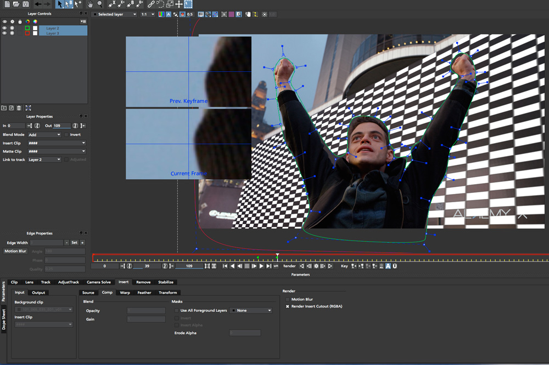Viewport: 549px width, 365px height.
Task: Toggle the gear (tracking) cog for Layer 3
Action: pyautogui.click(x=12, y=33)
